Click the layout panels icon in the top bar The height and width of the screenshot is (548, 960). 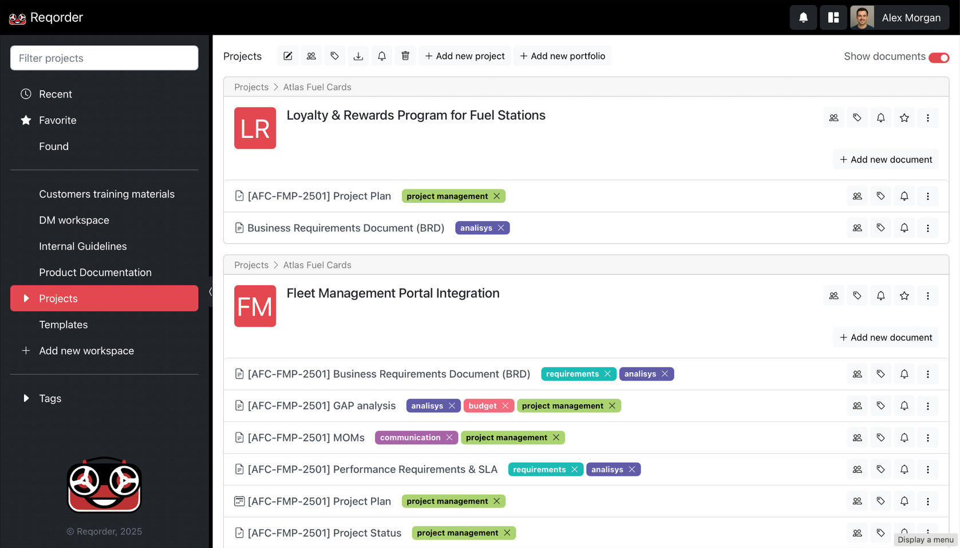click(833, 18)
